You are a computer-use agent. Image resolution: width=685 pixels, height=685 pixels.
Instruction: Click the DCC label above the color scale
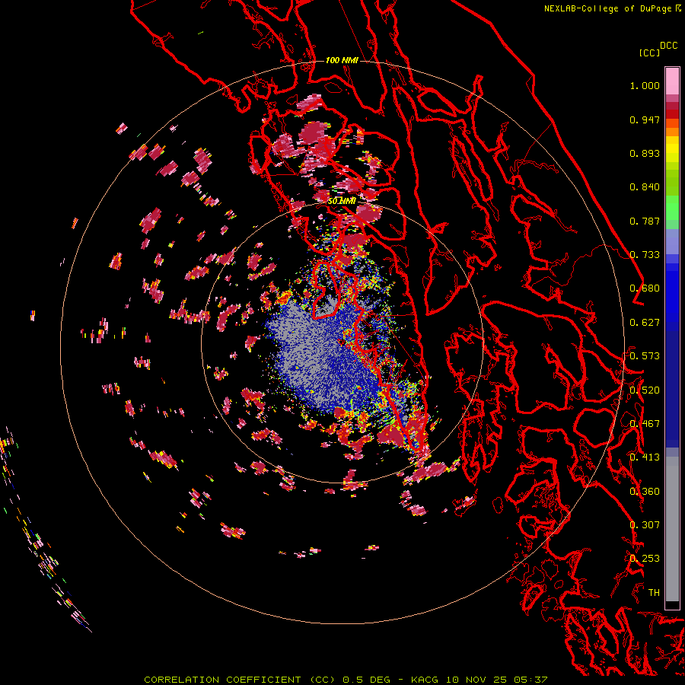pos(669,46)
